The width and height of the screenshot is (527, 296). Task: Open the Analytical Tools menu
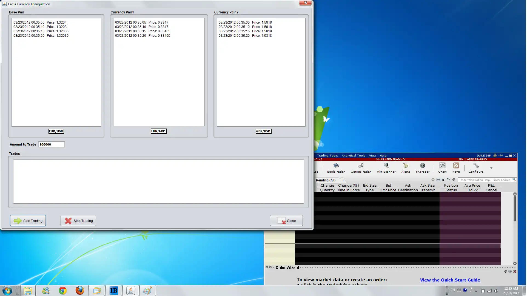click(x=353, y=156)
